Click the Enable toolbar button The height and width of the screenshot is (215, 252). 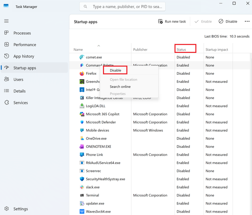tap(203, 21)
